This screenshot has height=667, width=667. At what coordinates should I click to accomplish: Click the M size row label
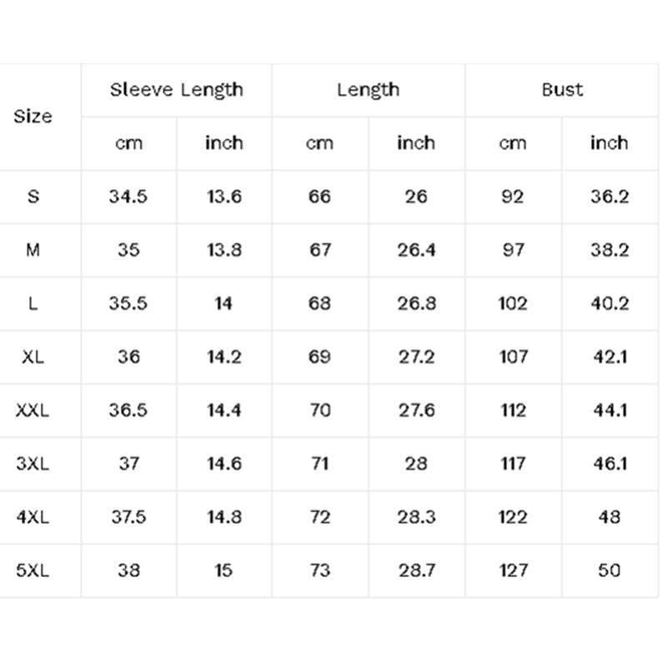coord(33,250)
